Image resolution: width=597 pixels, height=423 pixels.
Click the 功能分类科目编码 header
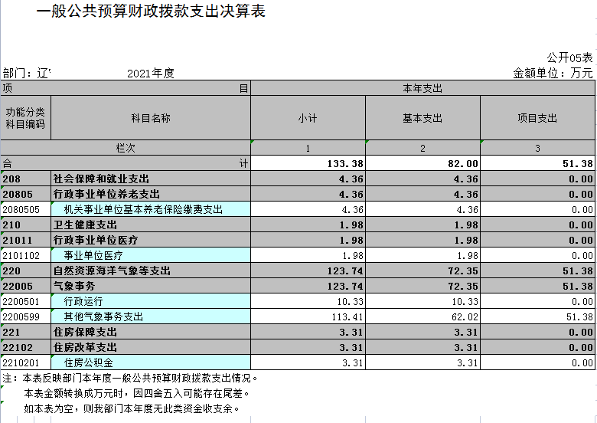click(25, 118)
